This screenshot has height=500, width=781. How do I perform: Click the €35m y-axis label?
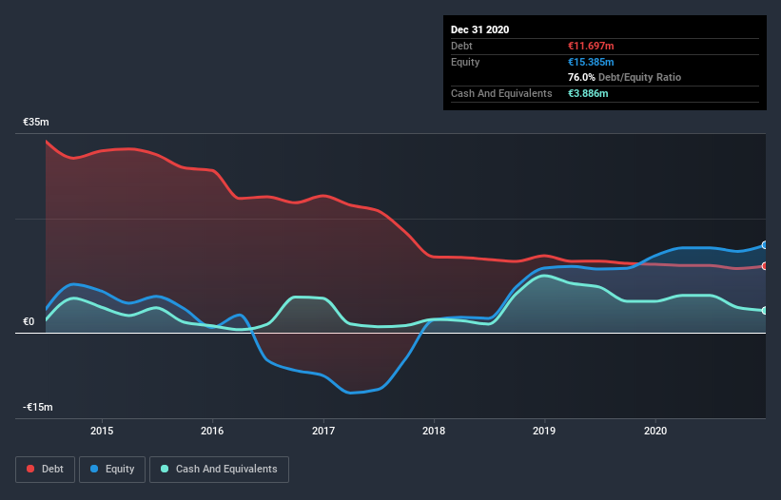(36, 122)
